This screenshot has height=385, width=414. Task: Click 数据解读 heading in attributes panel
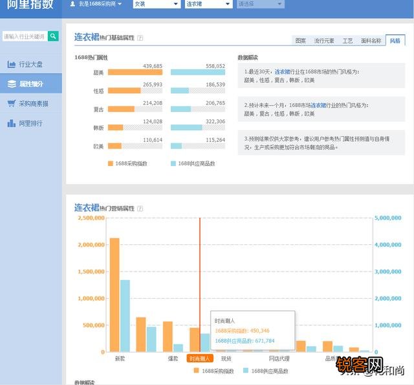pyautogui.click(x=248, y=58)
